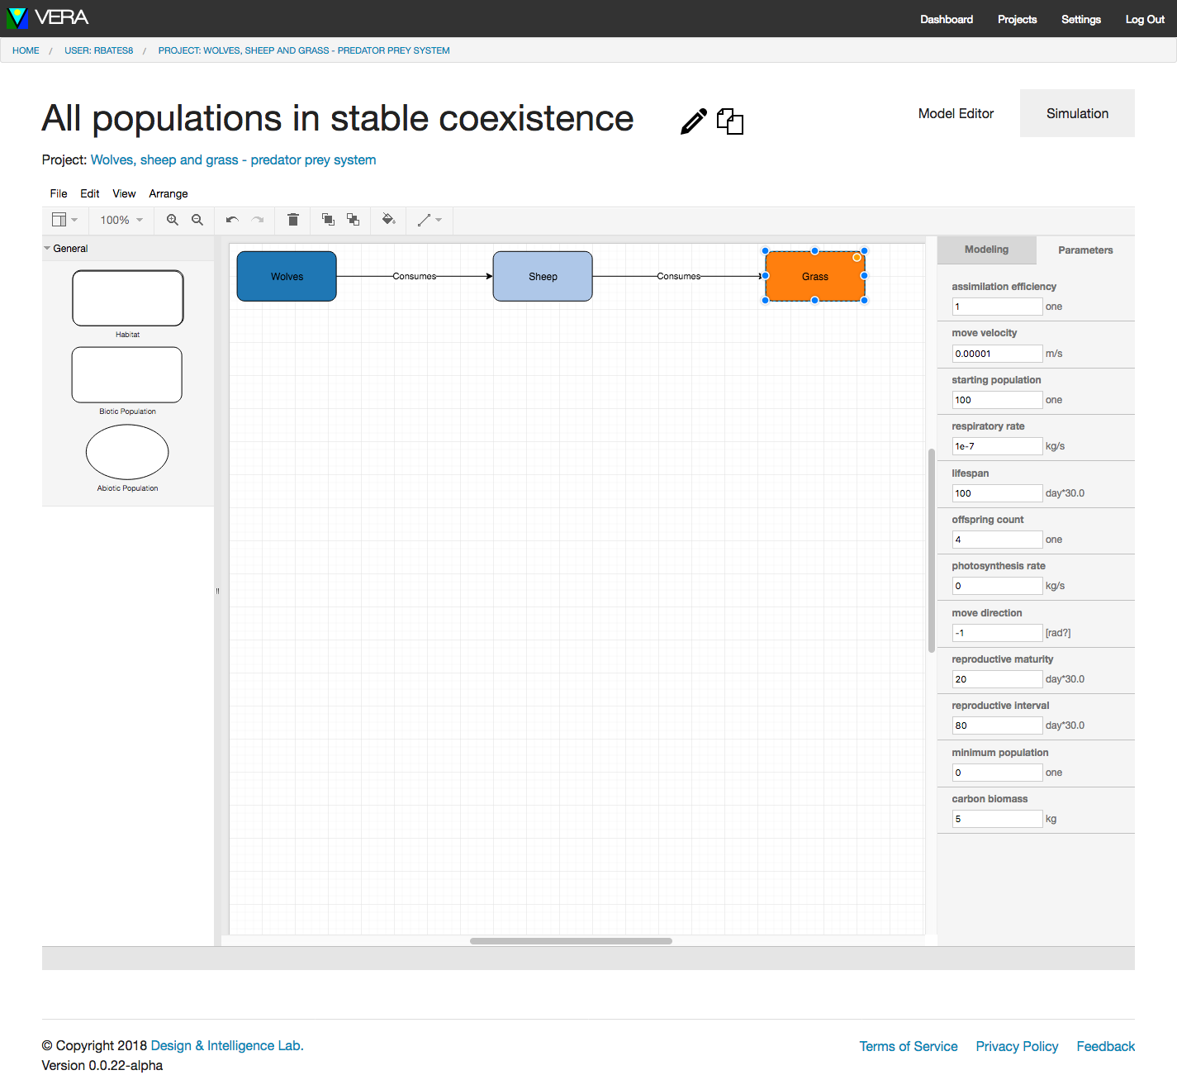The image size is (1177, 1075).
Task: Open the Arrange menu
Action: tap(168, 193)
